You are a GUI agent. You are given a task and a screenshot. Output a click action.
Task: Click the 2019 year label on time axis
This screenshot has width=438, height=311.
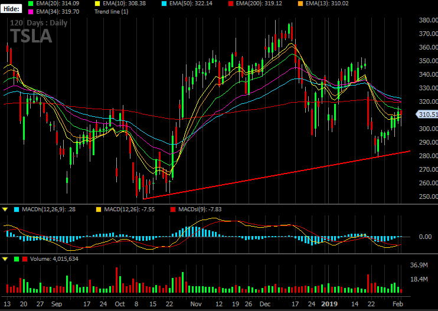tap(329, 304)
